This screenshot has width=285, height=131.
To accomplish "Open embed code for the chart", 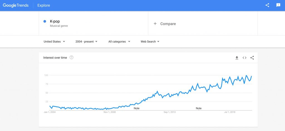I will tap(244, 58).
